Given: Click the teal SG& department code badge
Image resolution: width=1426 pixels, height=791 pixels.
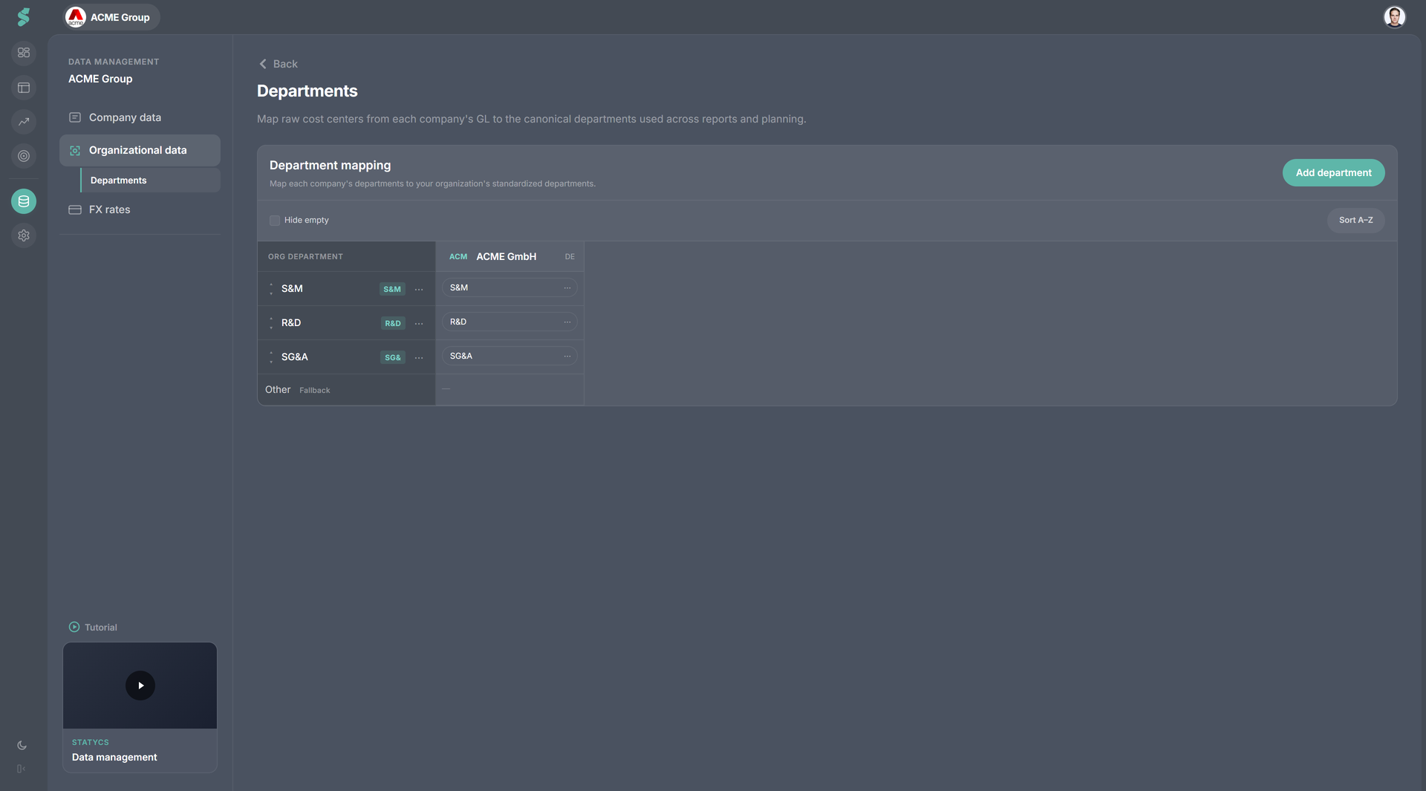Looking at the screenshot, I should pos(393,357).
